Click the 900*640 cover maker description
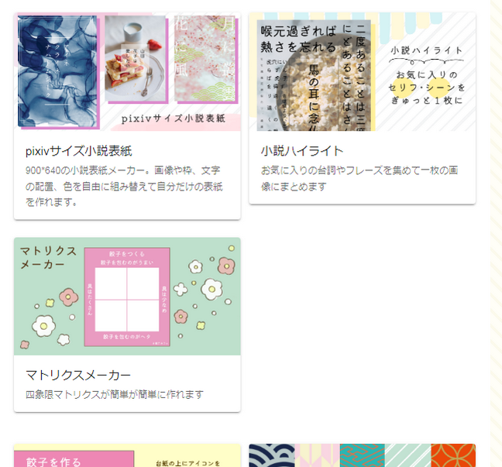This screenshot has height=467, width=502. click(x=124, y=186)
